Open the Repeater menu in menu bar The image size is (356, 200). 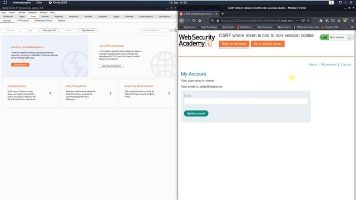point(32,12)
